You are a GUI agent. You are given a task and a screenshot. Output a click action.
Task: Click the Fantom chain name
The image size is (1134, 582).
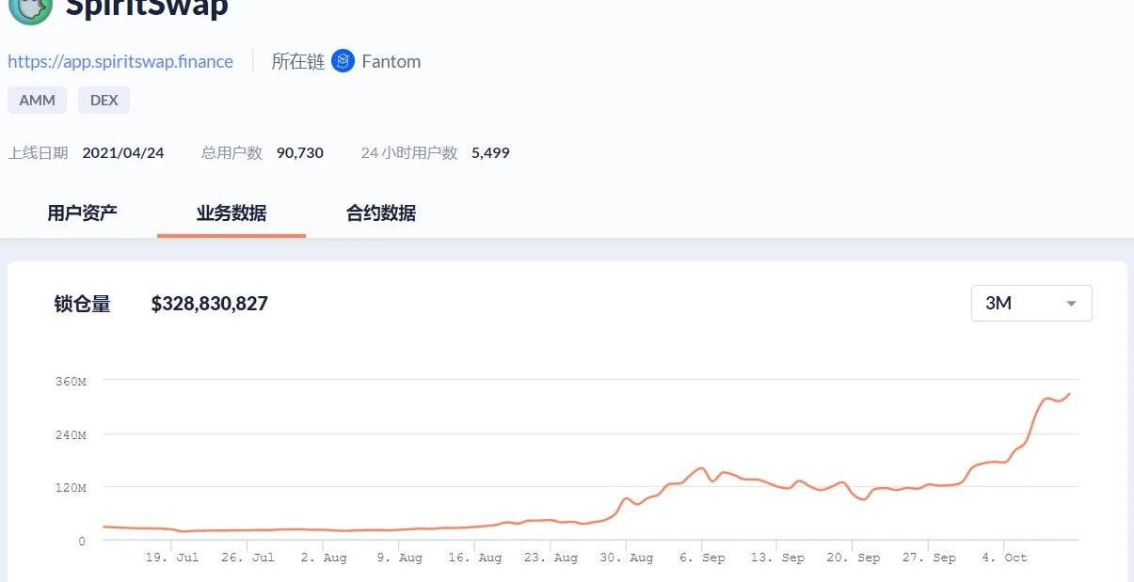click(x=391, y=62)
